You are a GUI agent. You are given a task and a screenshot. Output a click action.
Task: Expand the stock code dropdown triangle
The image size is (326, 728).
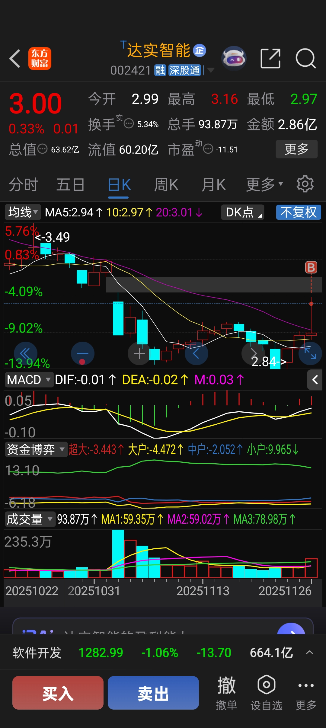210,70
